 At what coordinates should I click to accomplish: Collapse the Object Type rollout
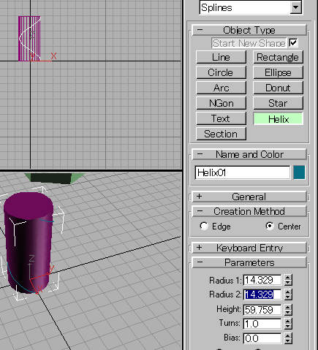pos(249,30)
